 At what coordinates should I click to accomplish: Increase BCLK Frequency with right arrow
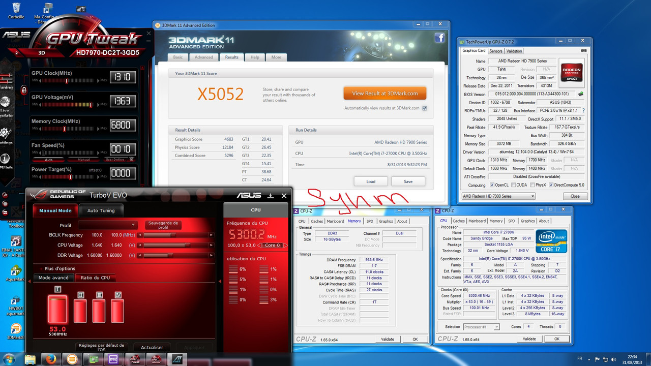pyautogui.click(x=212, y=235)
